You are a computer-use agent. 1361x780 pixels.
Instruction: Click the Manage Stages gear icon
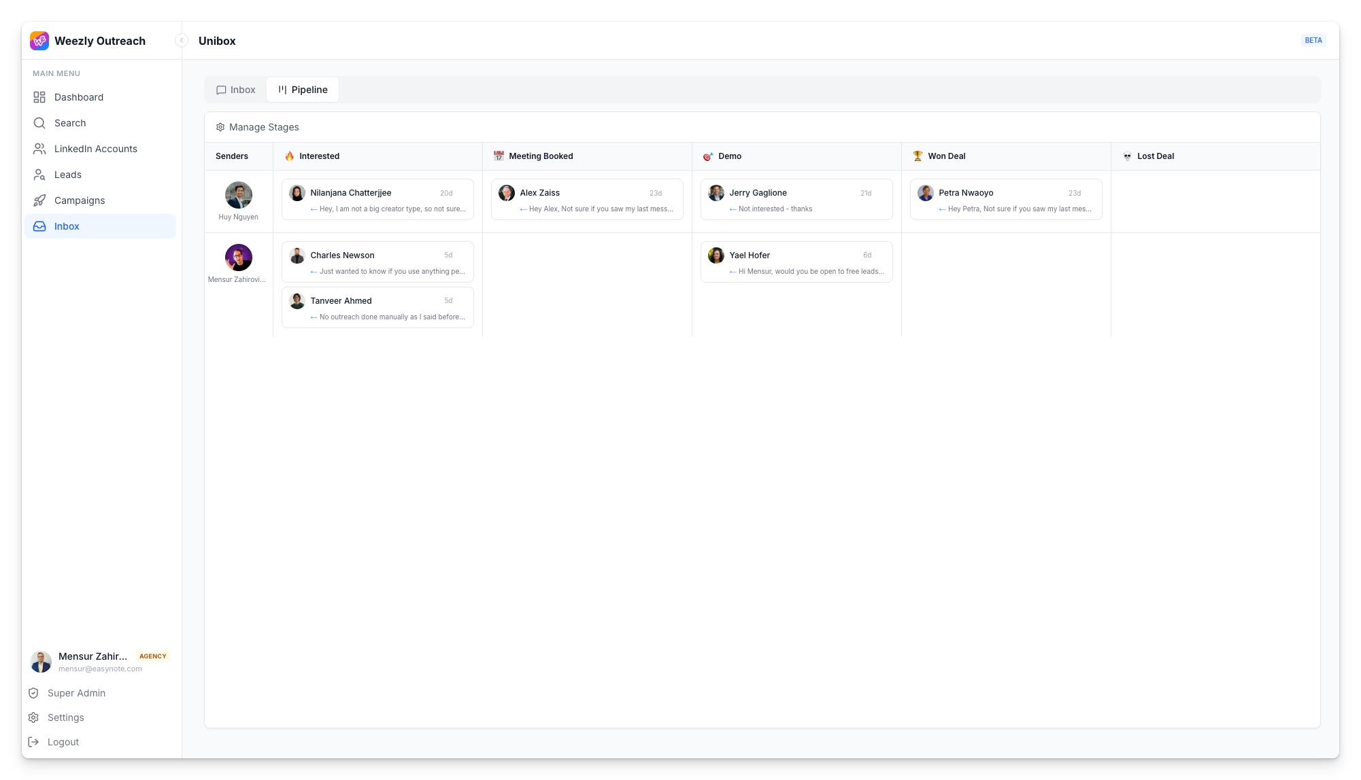[x=220, y=127]
